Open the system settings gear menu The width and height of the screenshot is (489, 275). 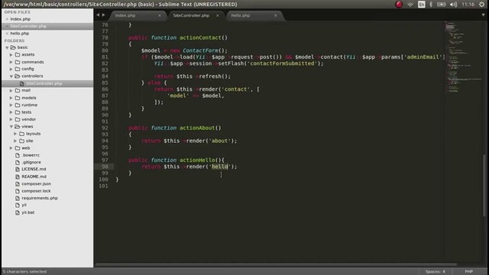click(482, 5)
